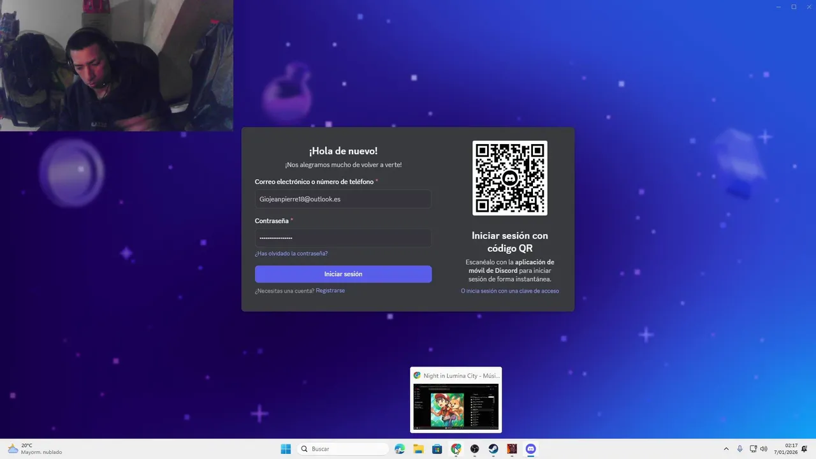
Task: Click the Chrome icon in the preview title
Action: 417,375
